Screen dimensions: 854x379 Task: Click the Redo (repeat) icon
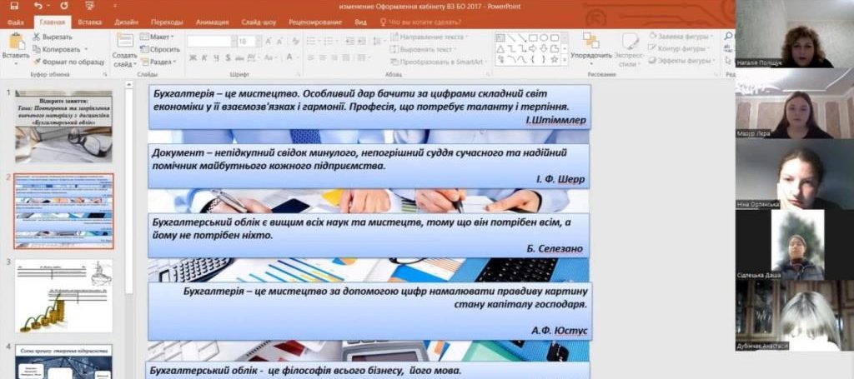click(64, 6)
